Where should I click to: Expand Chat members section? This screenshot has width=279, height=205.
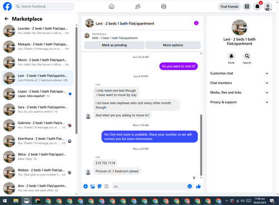pyautogui.click(x=239, y=83)
